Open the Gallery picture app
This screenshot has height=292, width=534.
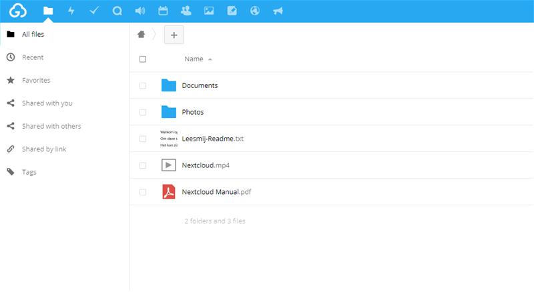[x=209, y=11]
